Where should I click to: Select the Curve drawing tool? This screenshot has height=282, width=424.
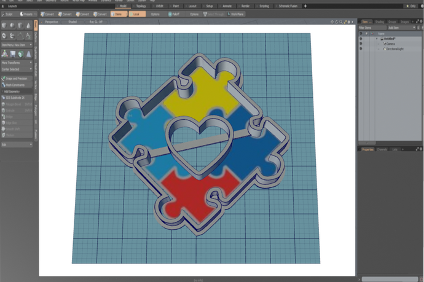pos(20,36)
